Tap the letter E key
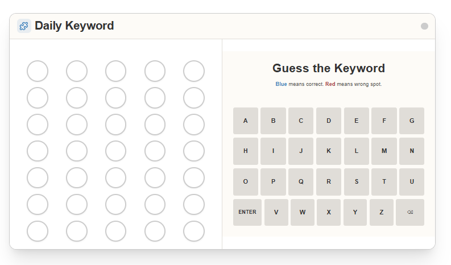Viewport: 451px width, 265px height. click(x=357, y=121)
